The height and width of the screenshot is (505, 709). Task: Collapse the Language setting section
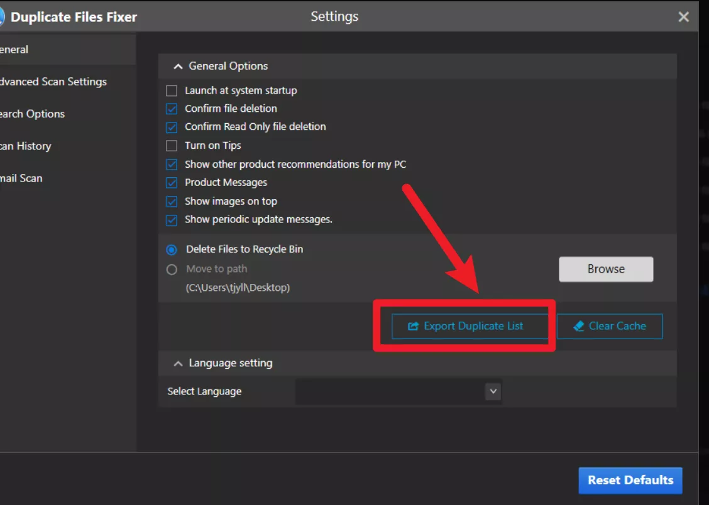coord(178,364)
